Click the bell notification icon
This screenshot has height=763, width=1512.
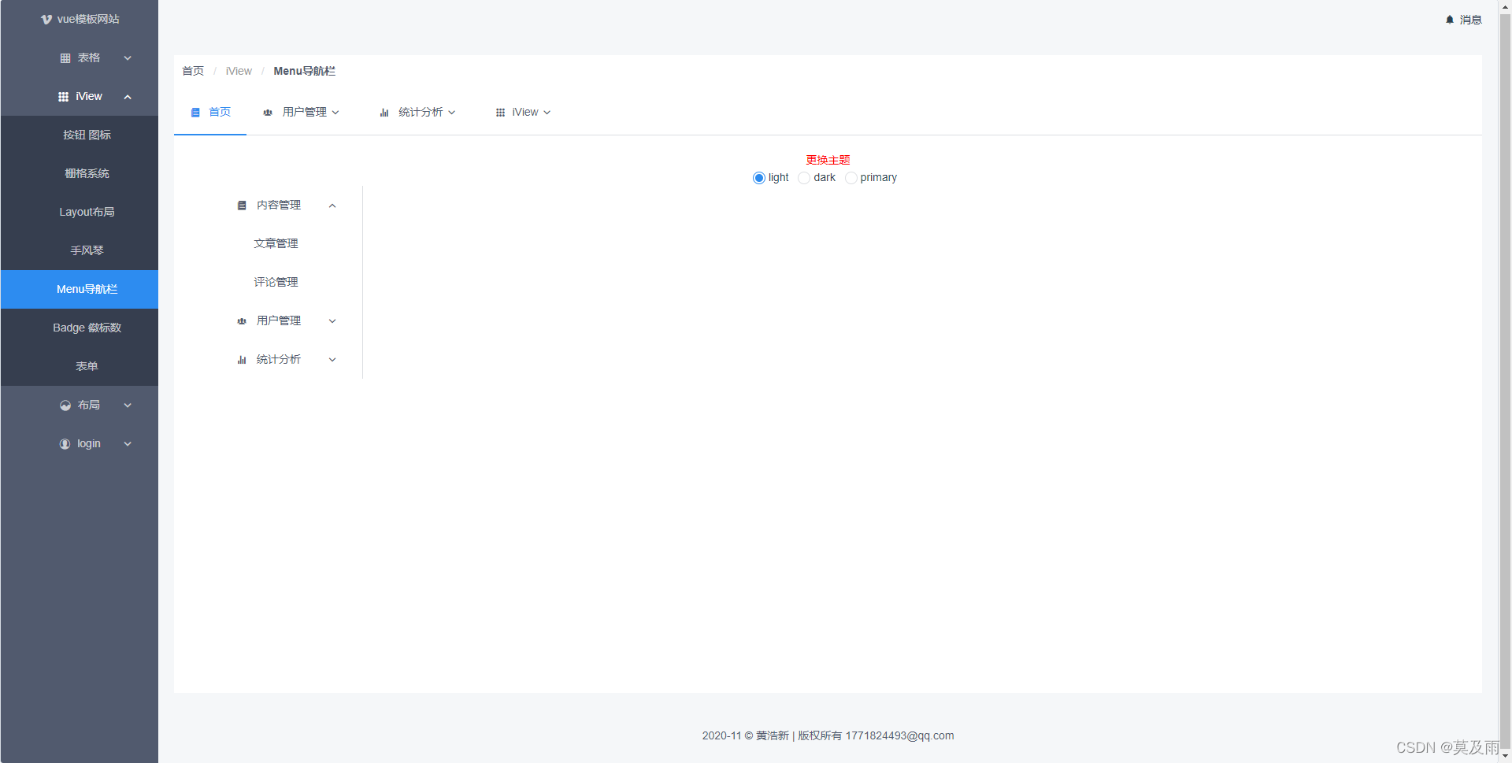pos(1450,20)
